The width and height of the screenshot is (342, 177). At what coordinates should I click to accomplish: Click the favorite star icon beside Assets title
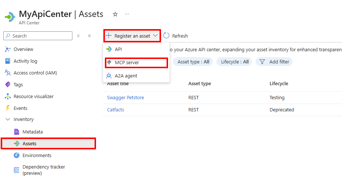[x=115, y=14]
